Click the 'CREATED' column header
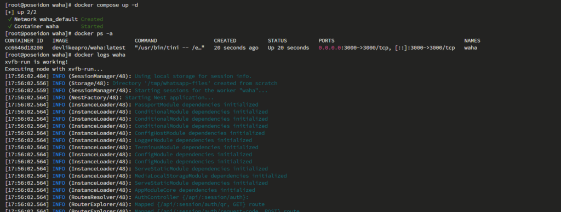The width and height of the screenshot is (561, 212). point(225,40)
